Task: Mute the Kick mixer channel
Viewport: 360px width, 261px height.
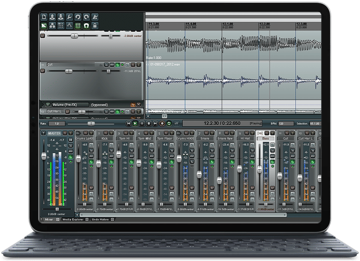Action: (x=106, y=133)
